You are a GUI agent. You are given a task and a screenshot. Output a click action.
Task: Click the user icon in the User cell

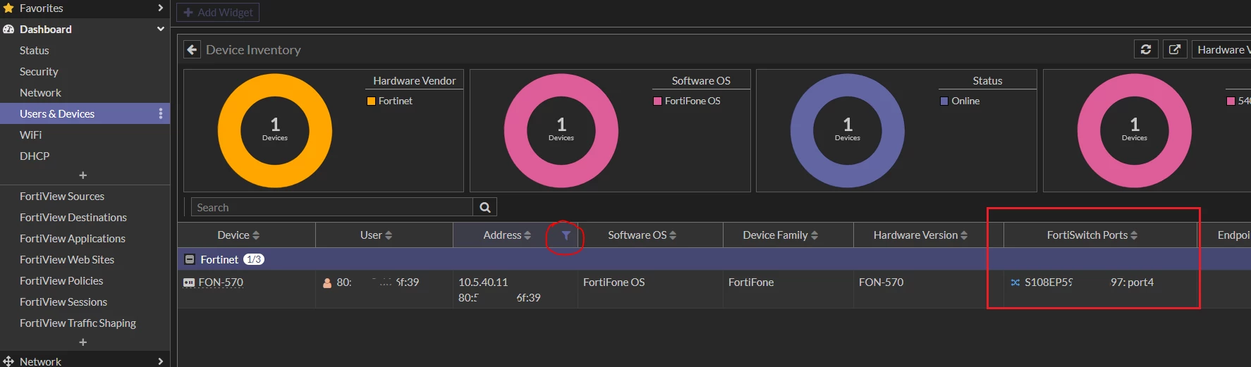tap(327, 282)
